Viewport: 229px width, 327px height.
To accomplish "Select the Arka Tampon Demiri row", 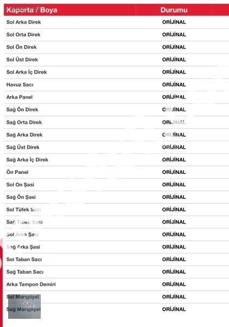I will [x=116, y=284].
